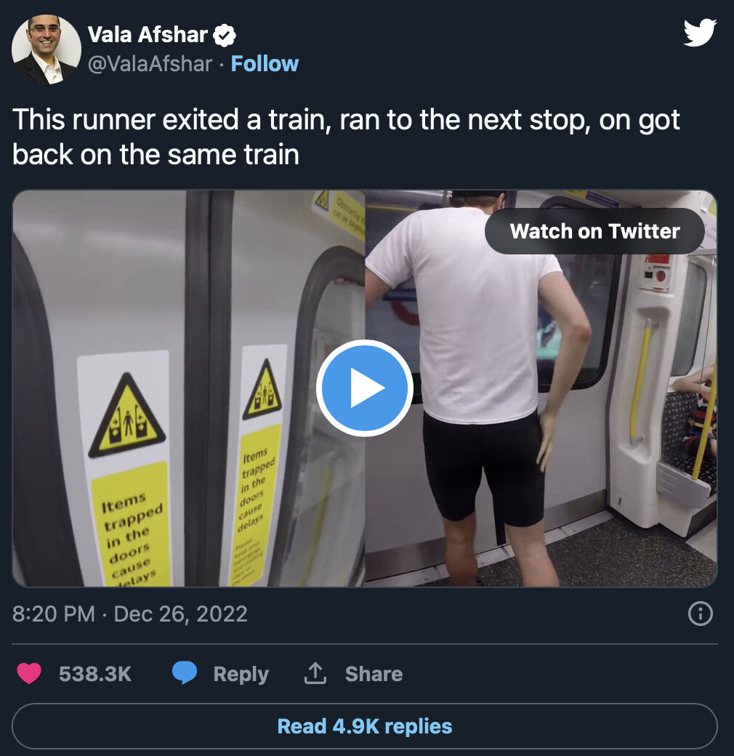Open Vala Afshar's profile picture
The image size is (734, 756).
tap(47, 49)
